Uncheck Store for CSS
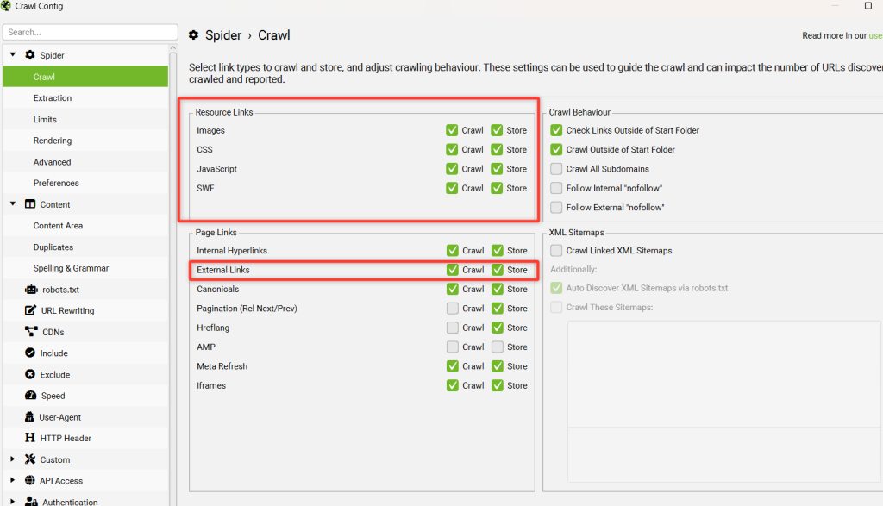Viewport: 883px width, 506px height. click(x=497, y=149)
